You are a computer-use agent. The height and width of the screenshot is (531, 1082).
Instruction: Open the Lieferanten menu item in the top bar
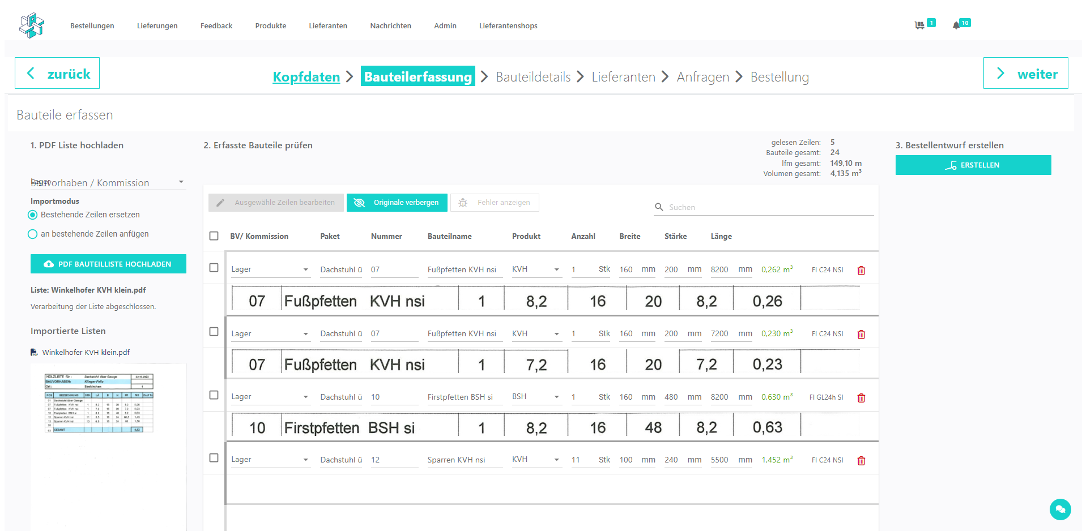click(328, 26)
